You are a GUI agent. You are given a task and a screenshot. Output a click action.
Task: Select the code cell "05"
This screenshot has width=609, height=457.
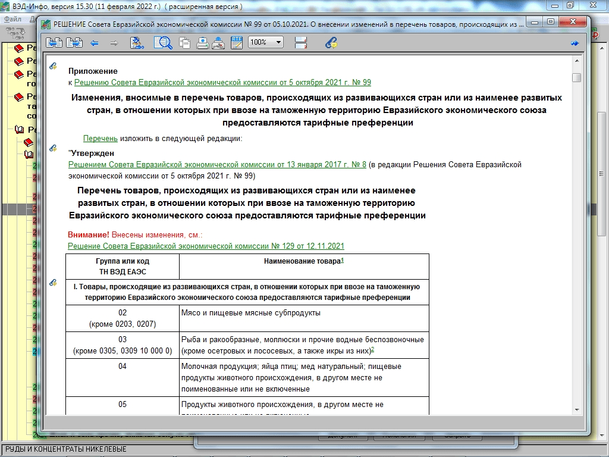click(123, 406)
